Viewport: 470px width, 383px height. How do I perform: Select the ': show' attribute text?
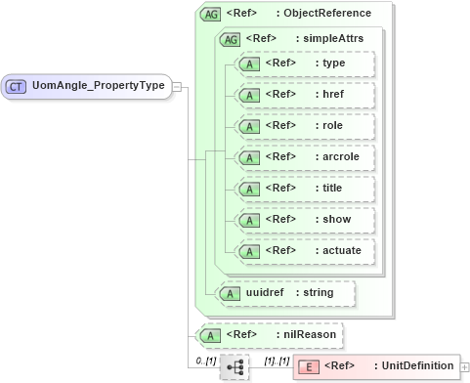point(333,219)
